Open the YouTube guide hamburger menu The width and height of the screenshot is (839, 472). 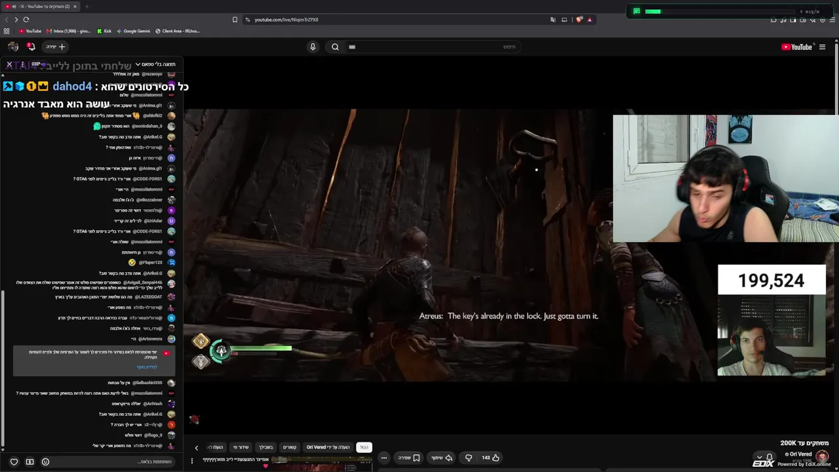coord(822,47)
